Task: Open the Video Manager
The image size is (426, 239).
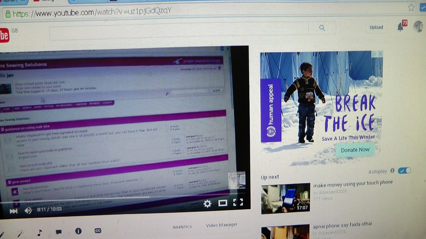Action: tap(222, 225)
